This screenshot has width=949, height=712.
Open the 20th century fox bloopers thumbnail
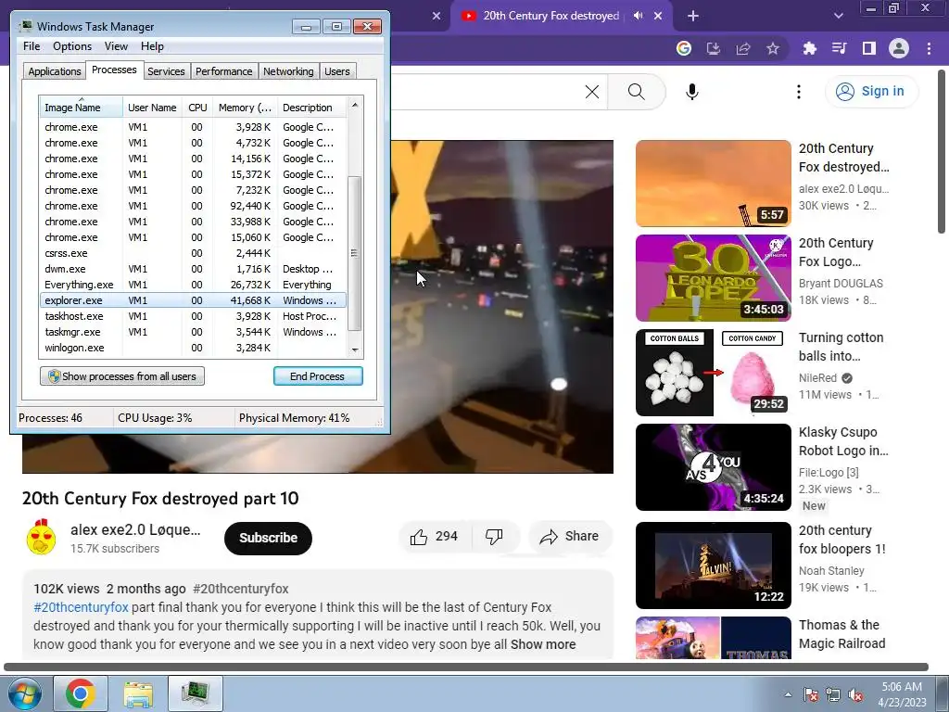[713, 565]
